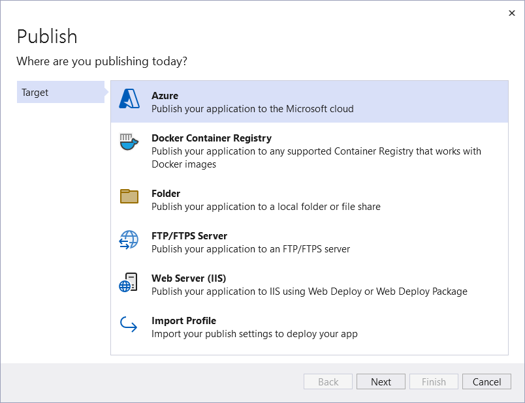This screenshot has height=403, width=525.
Task: Click the FTP/FTPS globe arrows icon
Action: 129,240
